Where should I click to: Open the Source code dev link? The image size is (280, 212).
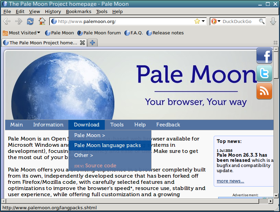tap(110, 166)
